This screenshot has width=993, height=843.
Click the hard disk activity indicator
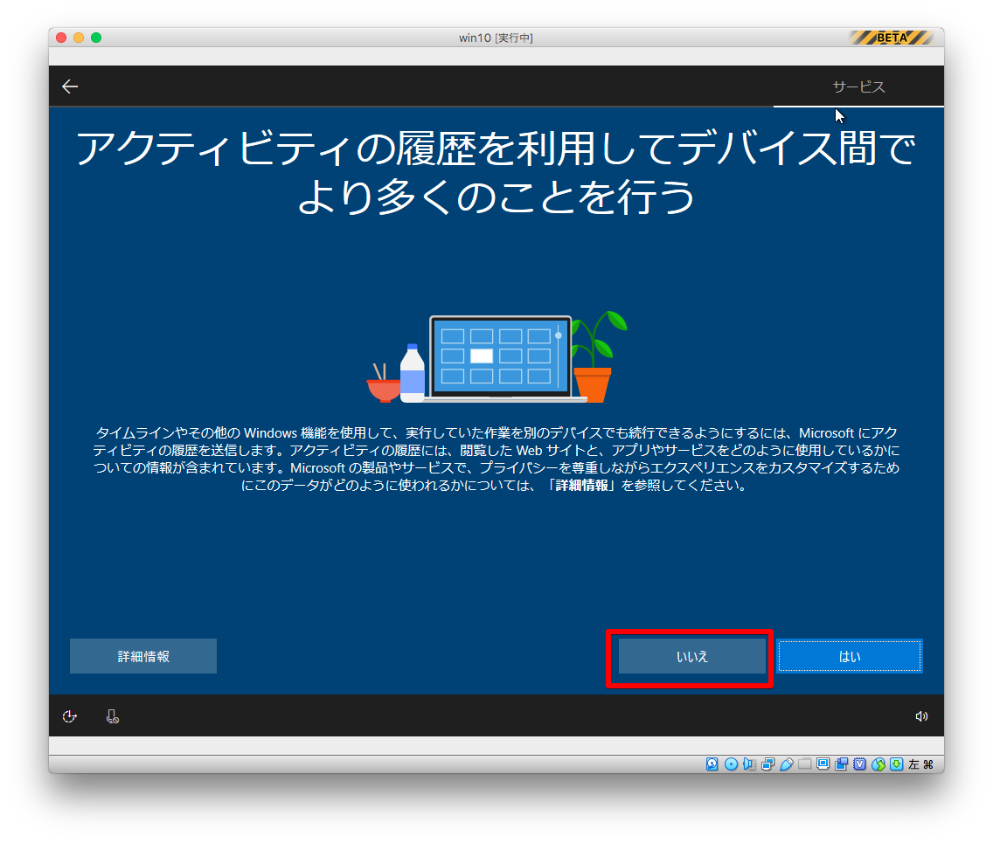click(x=712, y=764)
